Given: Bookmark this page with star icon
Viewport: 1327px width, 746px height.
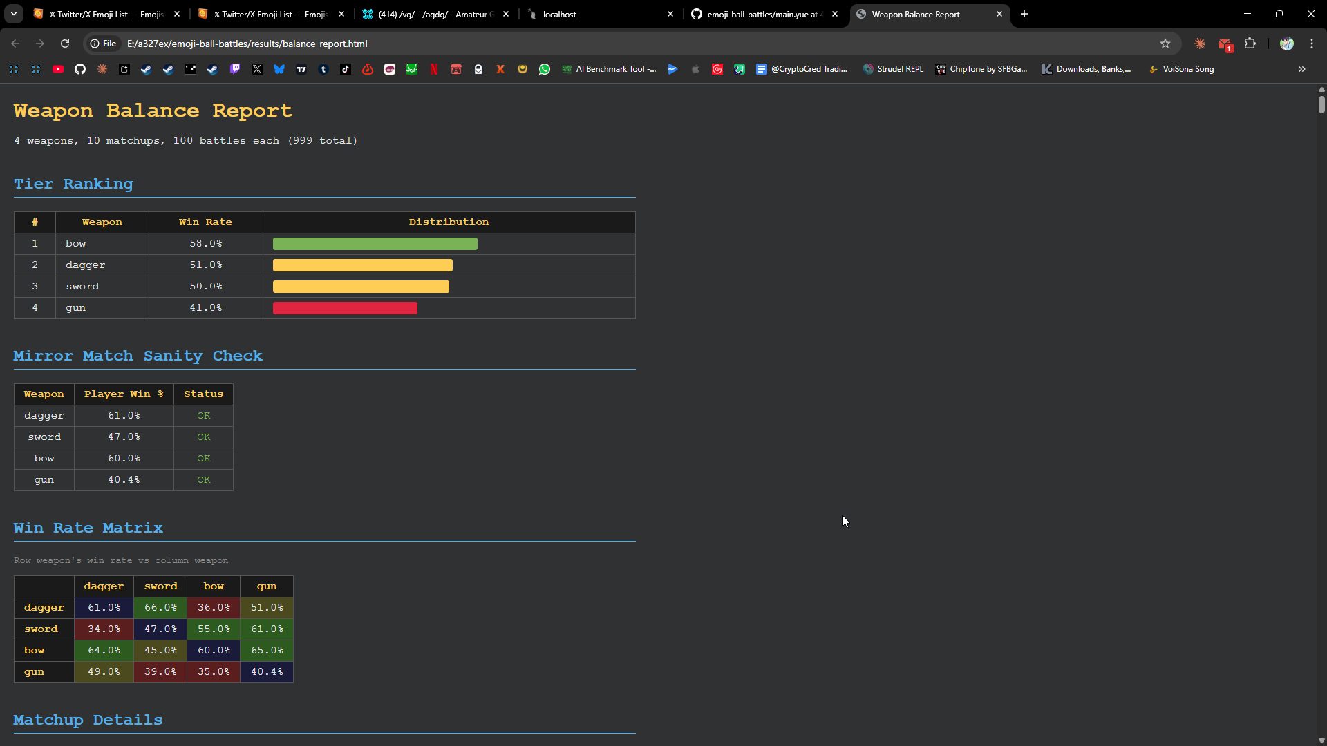Looking at the screenshot, I should click(x=1165, y=44).
